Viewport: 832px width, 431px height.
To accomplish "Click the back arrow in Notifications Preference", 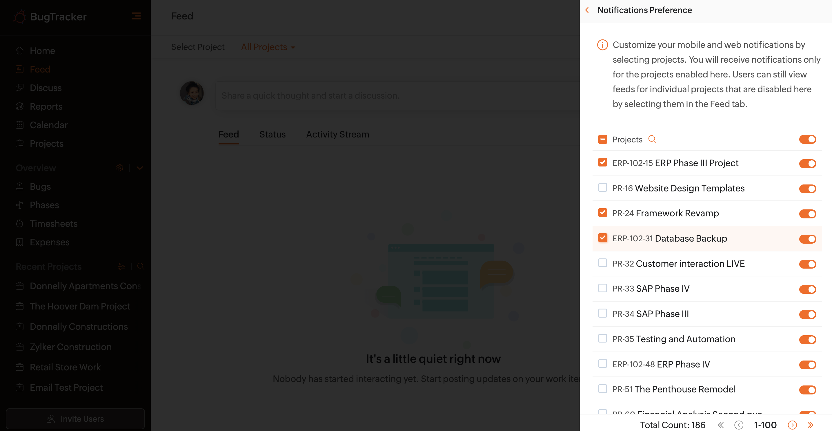I will point(587,10).
